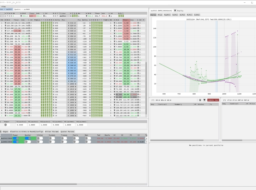Enable Freeze toggle for au2512 row
Viewport: 256px width, 190px height.
click(x=64, y=138)
